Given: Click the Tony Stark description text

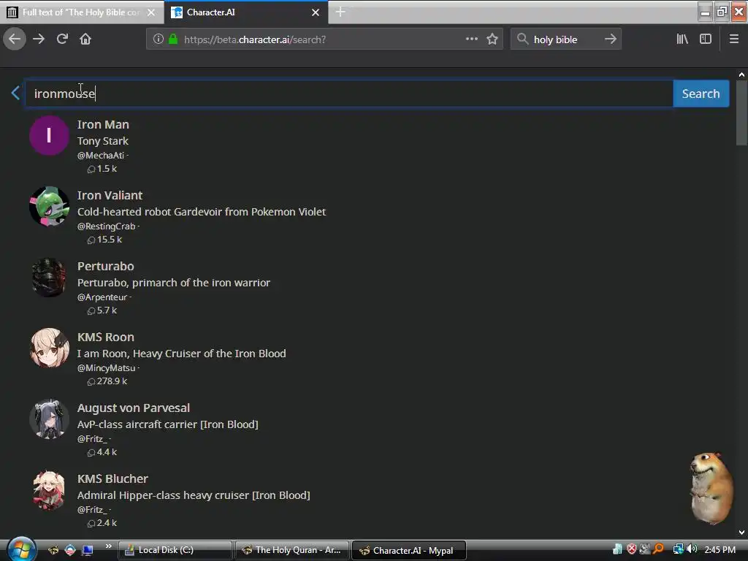Looking at the screenshot, I should click(102, 141).
